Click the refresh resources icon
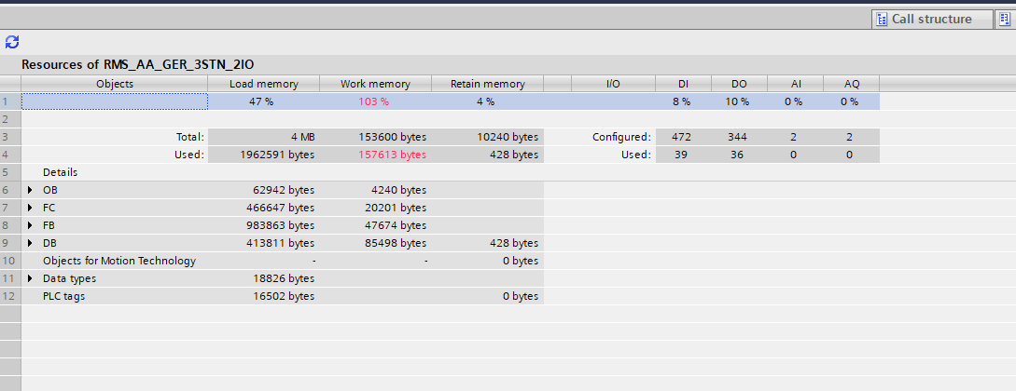Screen dimensions: 1016x391 [11, 42]
